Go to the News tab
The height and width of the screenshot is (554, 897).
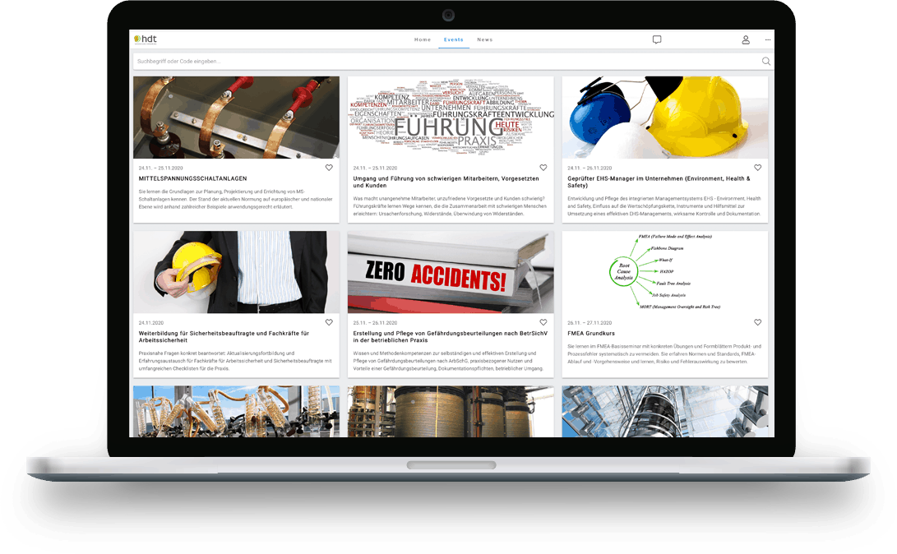click(485, 39)
